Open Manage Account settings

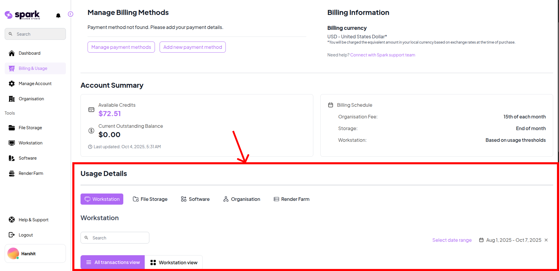click(35, 84)
